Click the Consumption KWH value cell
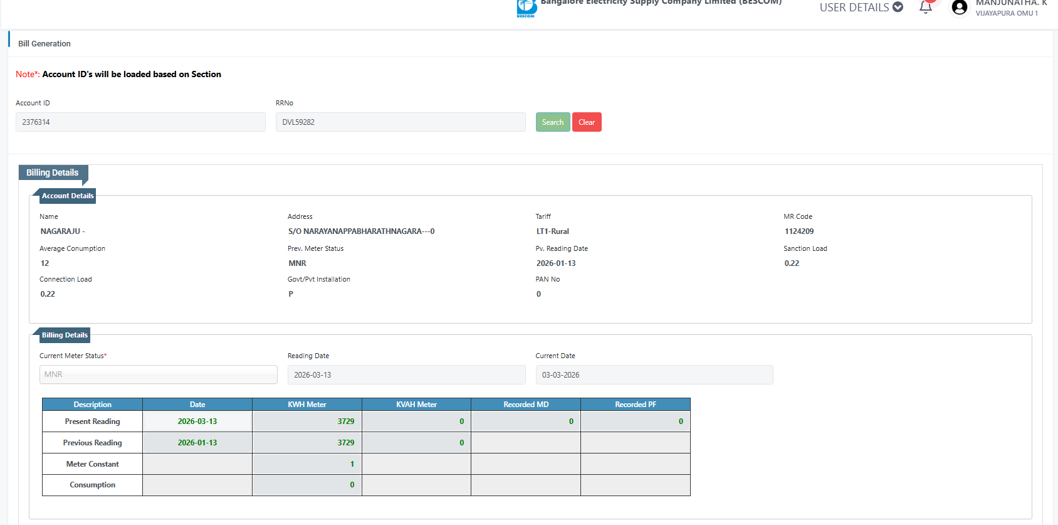Image resolution: width=1058 pixels, height=525 pixels. [x=306, y=485]
